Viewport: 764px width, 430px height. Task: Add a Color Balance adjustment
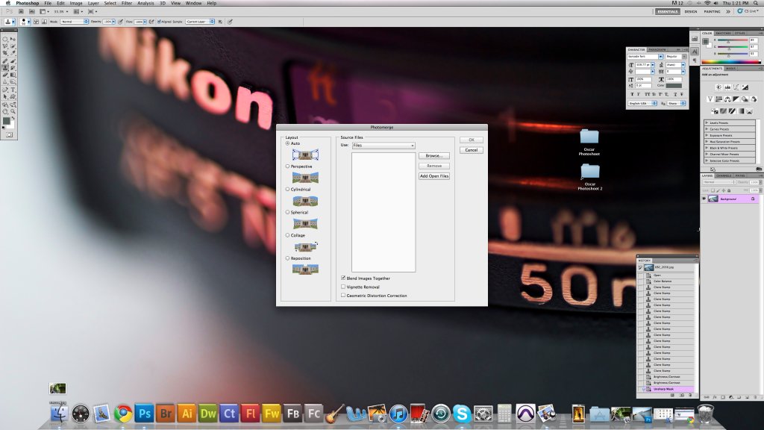pyautogui.click(x=727, y=99)
